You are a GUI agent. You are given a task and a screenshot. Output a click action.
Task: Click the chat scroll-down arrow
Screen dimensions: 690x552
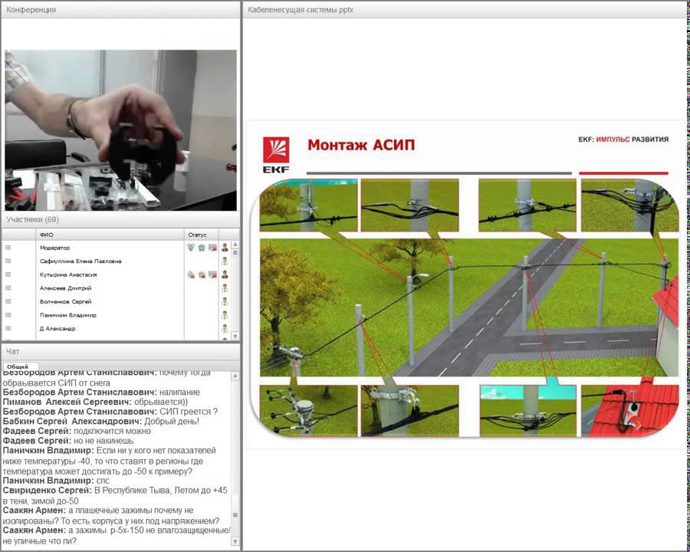tap(235, 542)
